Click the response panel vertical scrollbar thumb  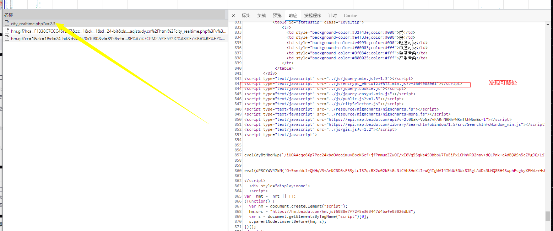tap(548, 216)
